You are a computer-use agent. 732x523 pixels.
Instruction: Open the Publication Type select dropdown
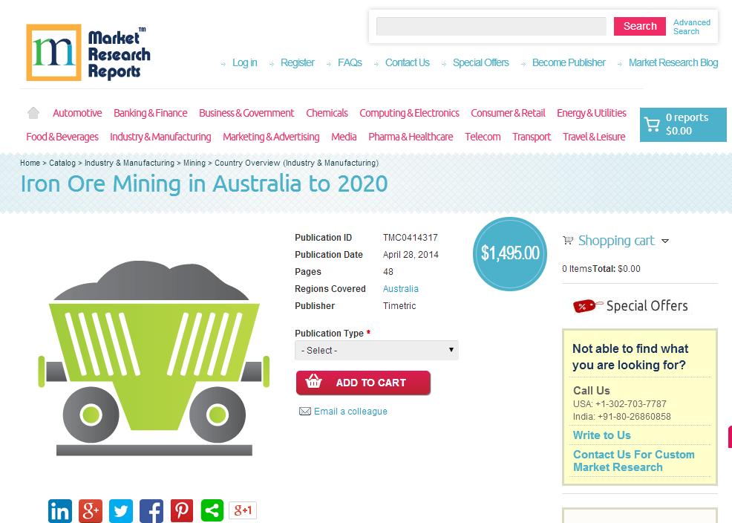coord(376,350)
